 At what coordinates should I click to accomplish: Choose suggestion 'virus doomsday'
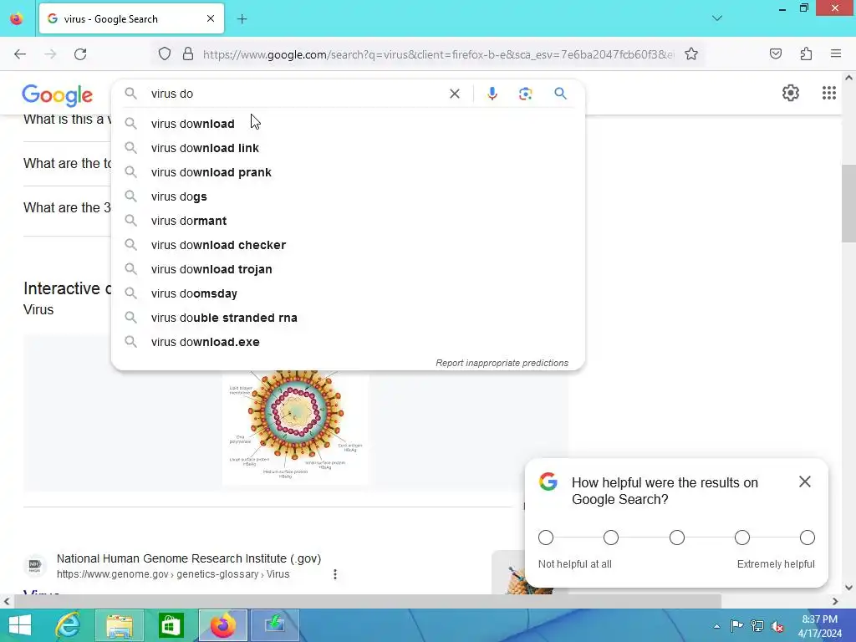(348, 293)
